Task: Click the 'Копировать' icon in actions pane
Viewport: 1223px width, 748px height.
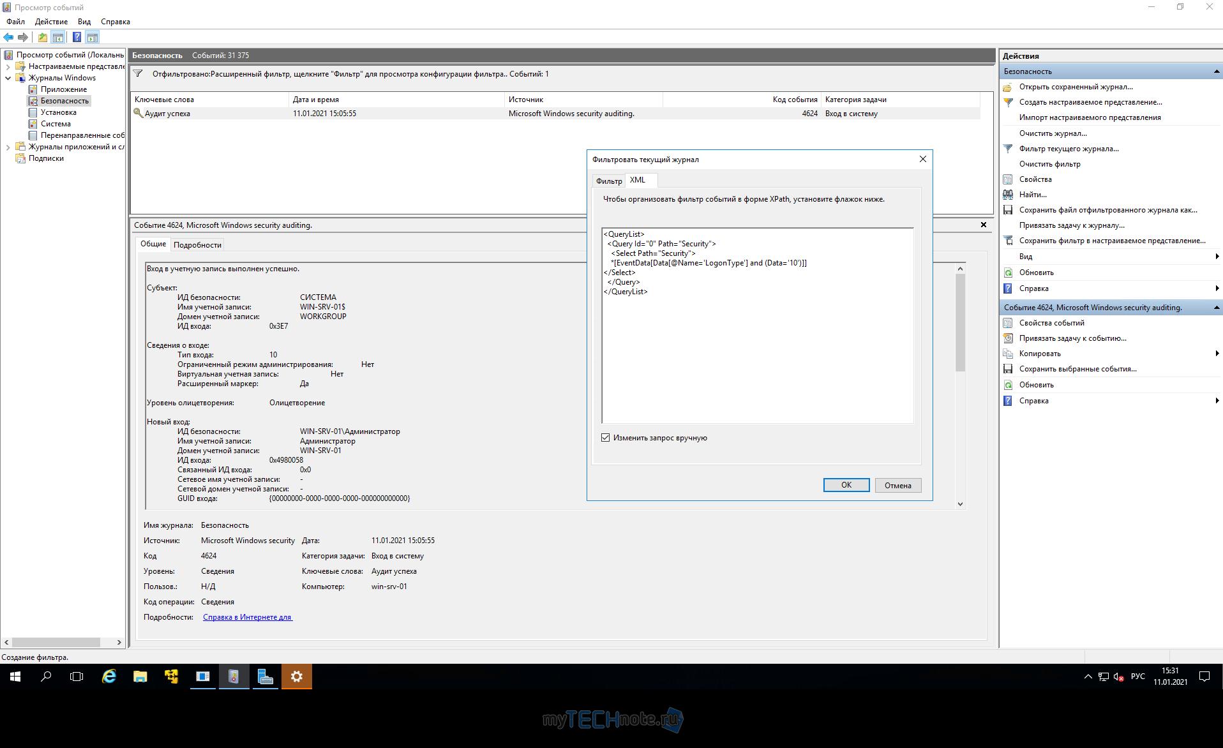Action: (x=1008, y=354)
